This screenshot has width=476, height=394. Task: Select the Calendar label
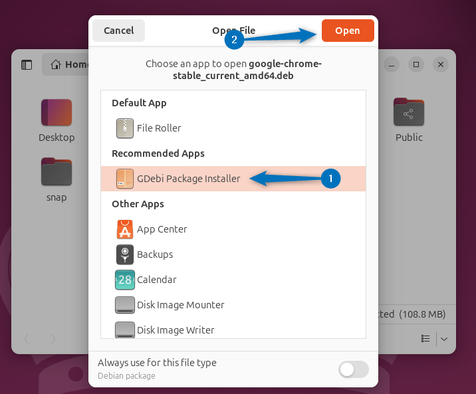click(157, 280)
